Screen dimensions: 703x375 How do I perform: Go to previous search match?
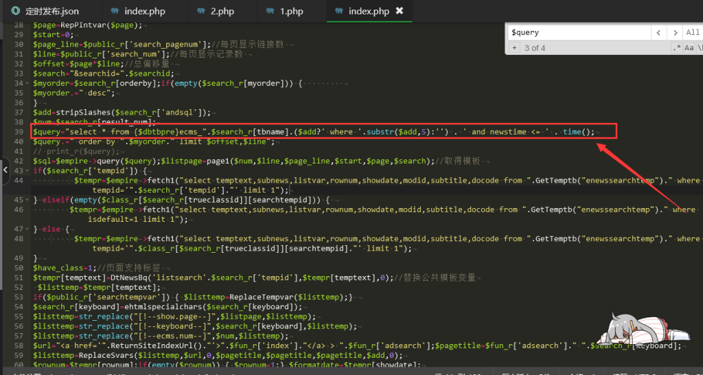(658, 32)
